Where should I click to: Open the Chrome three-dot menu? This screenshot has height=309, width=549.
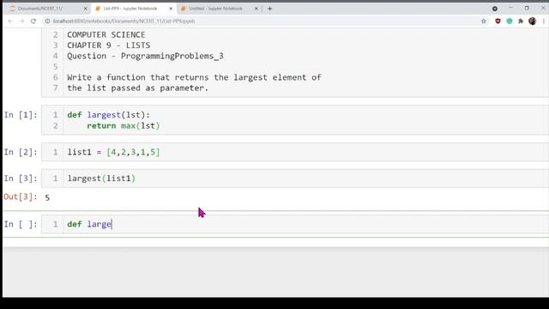coord(544,21)
